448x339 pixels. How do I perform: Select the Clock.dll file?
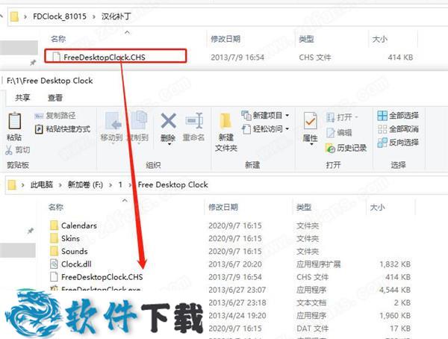[x=76, y=264]
